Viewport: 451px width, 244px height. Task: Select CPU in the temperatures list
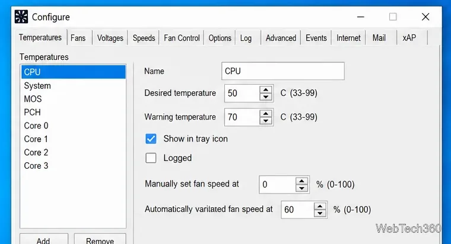coord(74,72)
